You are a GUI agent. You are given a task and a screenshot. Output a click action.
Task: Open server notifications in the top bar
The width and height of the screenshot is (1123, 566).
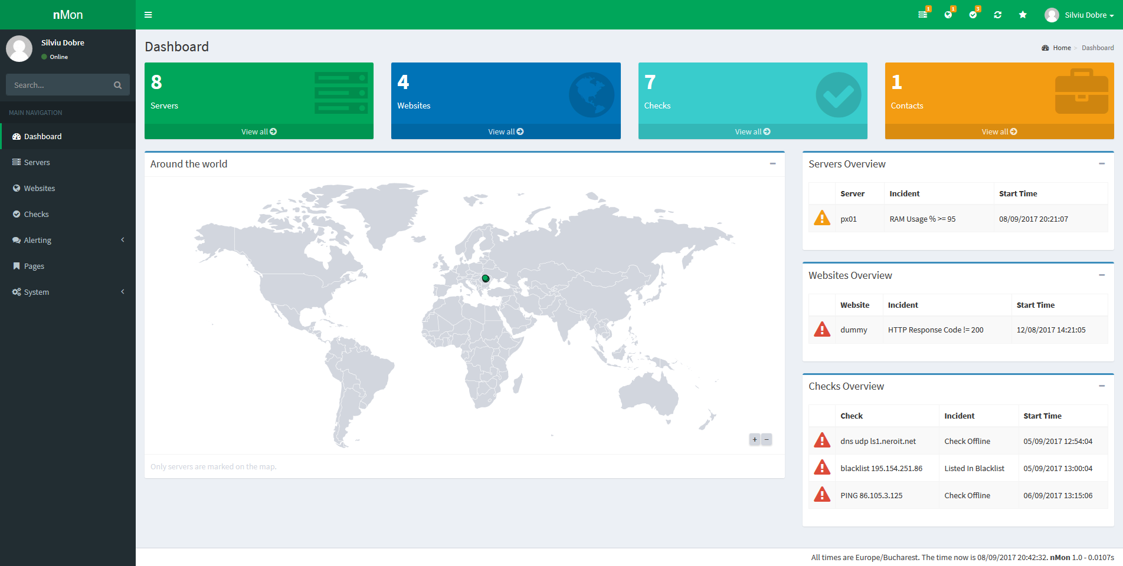[923, 14]
